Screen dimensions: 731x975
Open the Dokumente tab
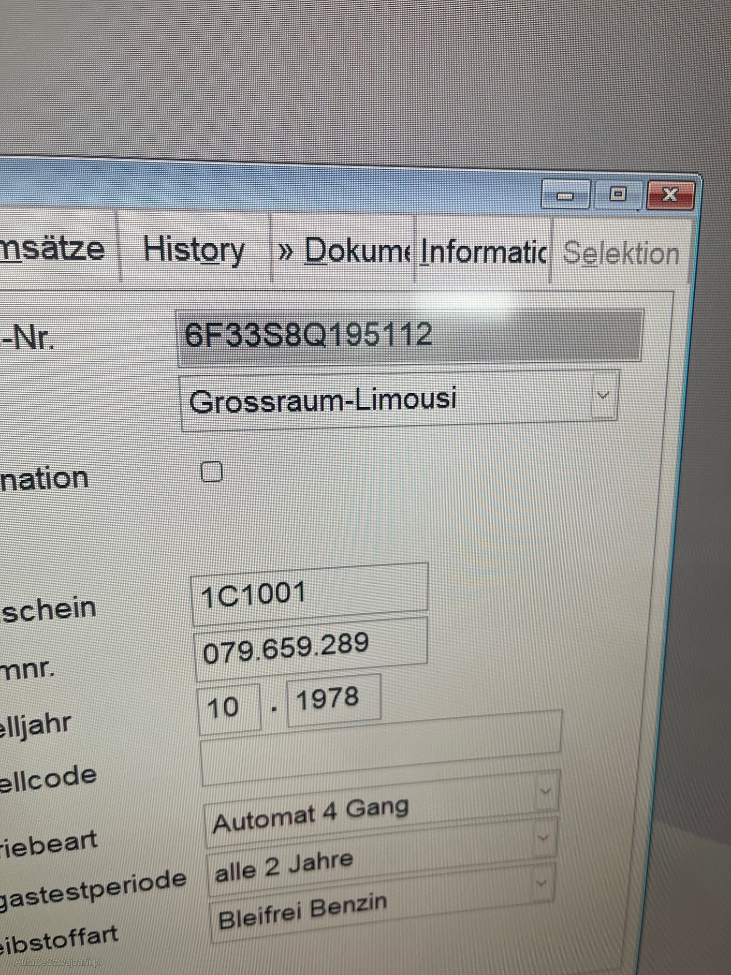pyautogui.click(x=343, y=251)
